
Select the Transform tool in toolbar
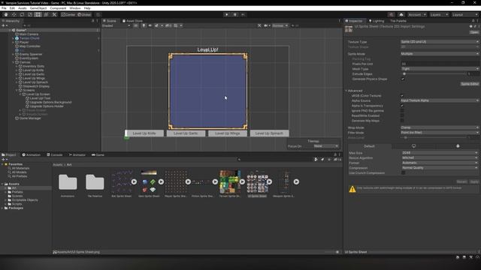pyautogui.click(x=46, y=14)
